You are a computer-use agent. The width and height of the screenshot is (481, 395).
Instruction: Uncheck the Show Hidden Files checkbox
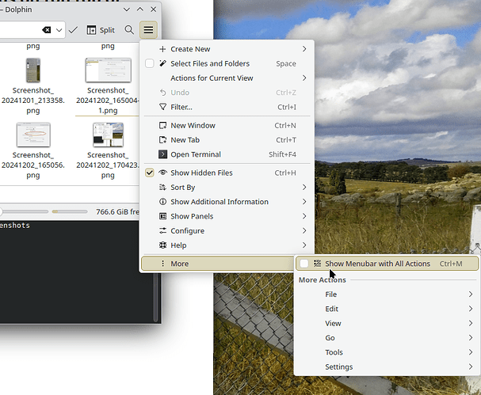pyautogui.click(x=150, y=173)
